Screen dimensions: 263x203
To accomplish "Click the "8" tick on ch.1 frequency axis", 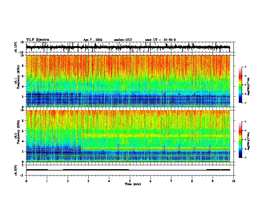I will tap(23, 66).
